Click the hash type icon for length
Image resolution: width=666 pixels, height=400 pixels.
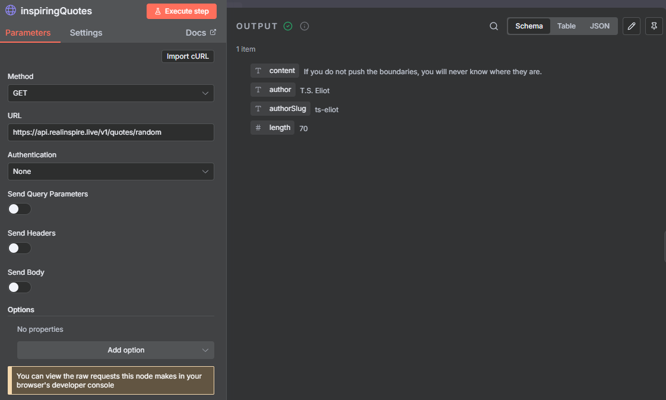pyautogui.click(x=258, y=128)
